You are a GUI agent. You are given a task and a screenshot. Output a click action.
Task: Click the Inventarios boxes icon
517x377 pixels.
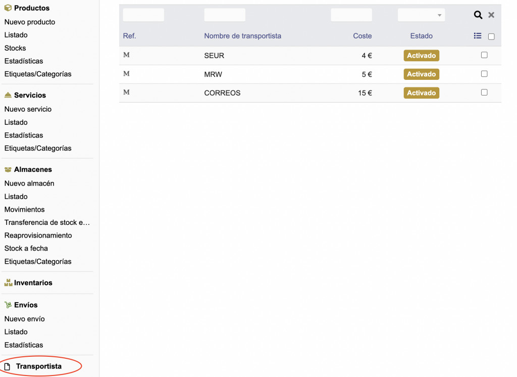pos(8,283)
